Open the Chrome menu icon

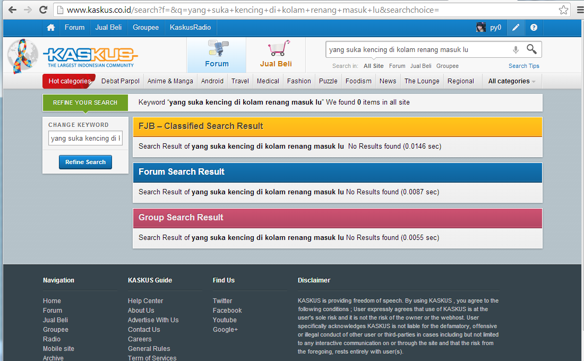580,10
